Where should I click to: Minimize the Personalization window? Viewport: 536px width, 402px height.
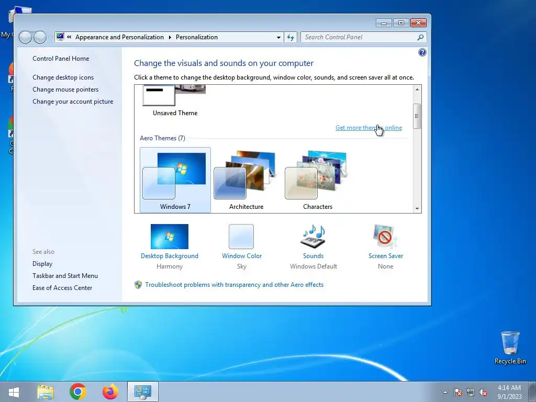click(x=384, y=23)
